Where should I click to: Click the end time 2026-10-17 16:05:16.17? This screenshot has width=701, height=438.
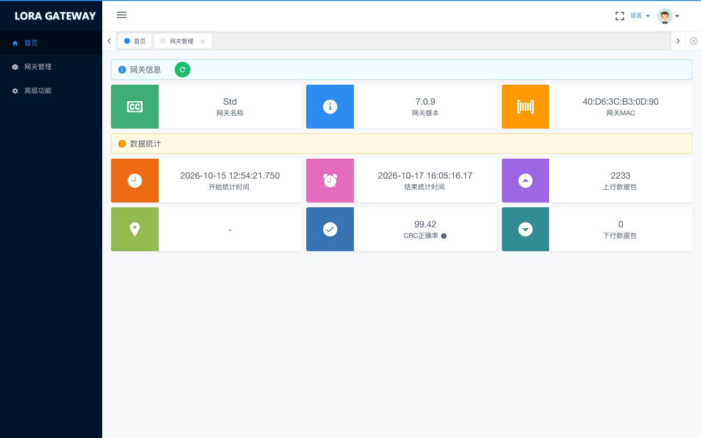click(x=425, y=176)
